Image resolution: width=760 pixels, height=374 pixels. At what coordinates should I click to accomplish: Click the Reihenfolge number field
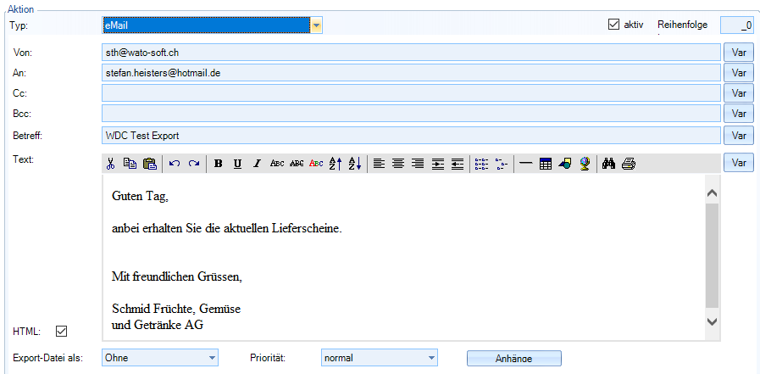[x=736, y=25]
